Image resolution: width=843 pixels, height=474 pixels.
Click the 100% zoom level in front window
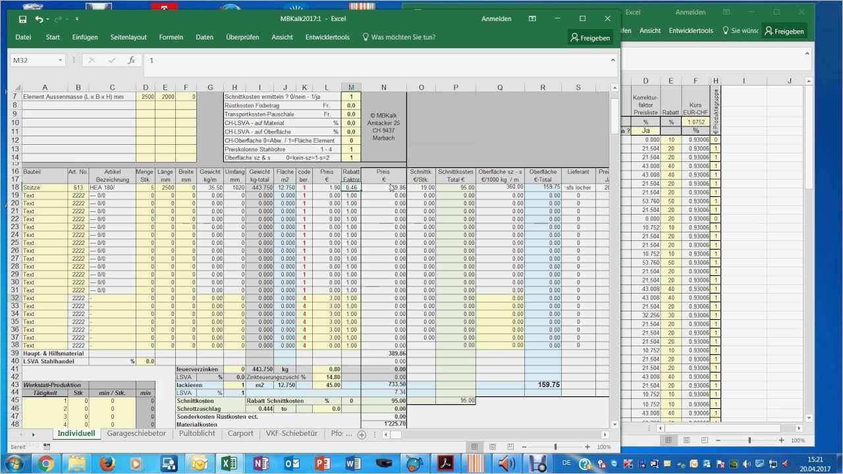tap(604, 447)
